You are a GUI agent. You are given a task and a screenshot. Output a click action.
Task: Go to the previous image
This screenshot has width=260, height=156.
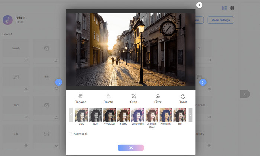tap(59, 82)
